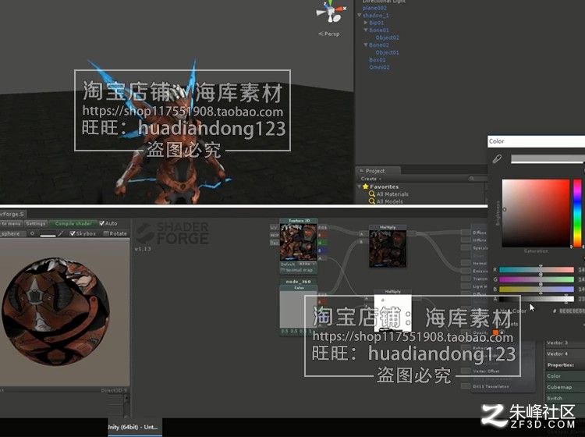The image size is (585, 437).
Task: Select the lower white Multiply node
Action: [392, 311]
